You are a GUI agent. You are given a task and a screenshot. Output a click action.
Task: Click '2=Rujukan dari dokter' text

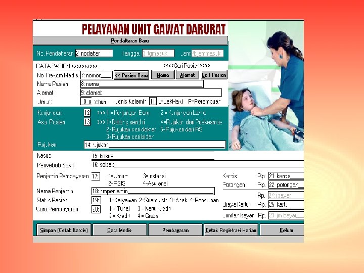[131, 129]
